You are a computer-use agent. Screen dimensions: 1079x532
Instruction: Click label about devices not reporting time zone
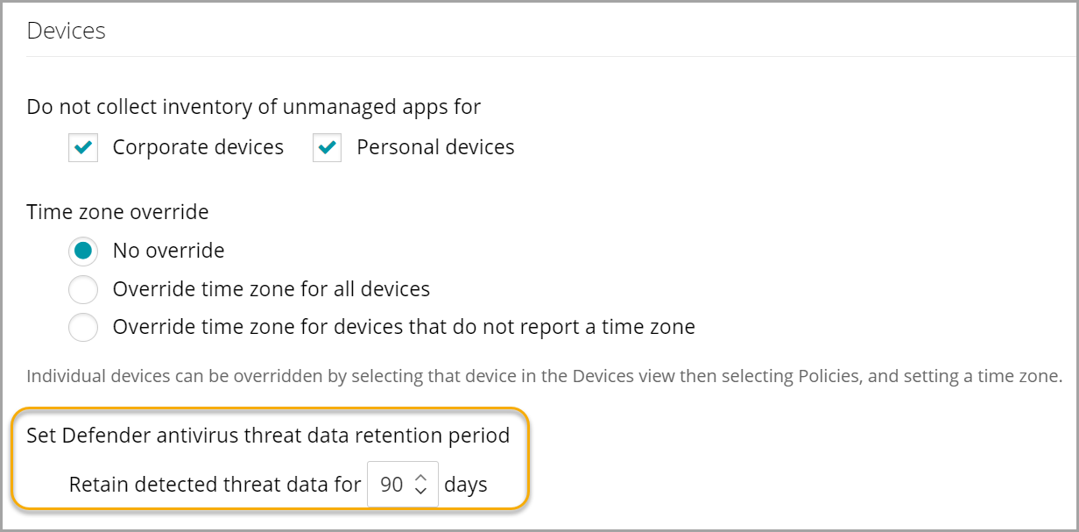pos(404,328)
